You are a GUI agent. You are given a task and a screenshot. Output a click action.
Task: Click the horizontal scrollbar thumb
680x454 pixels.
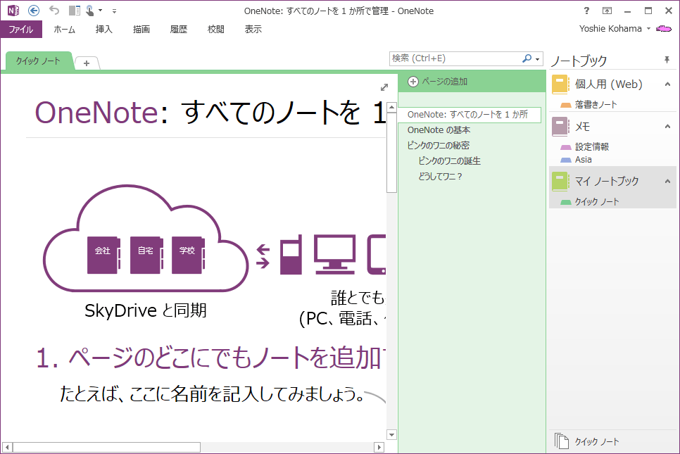pyautogui.click(x=106, y=447)
